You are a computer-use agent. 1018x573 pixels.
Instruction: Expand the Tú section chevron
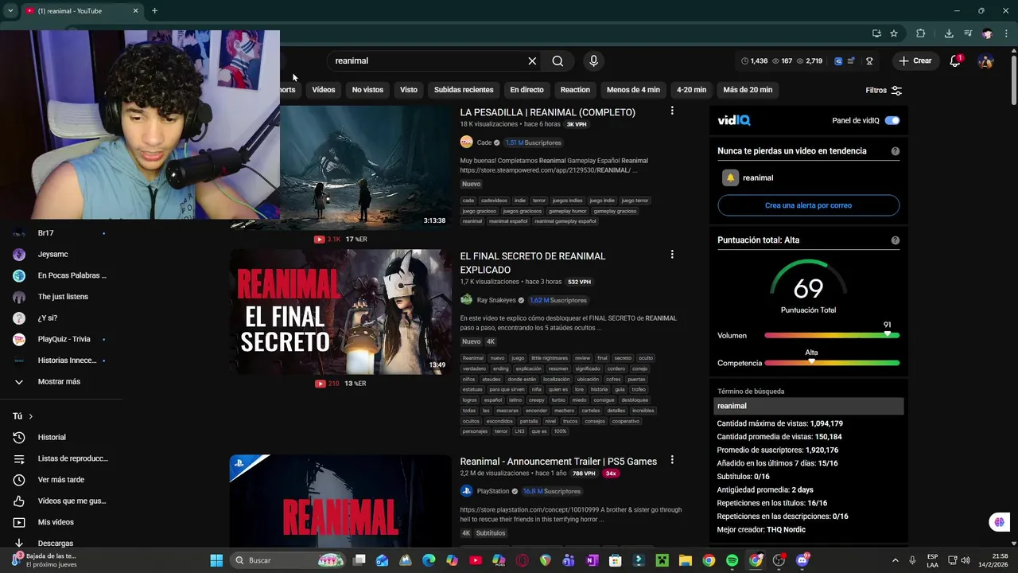point(31,416)
